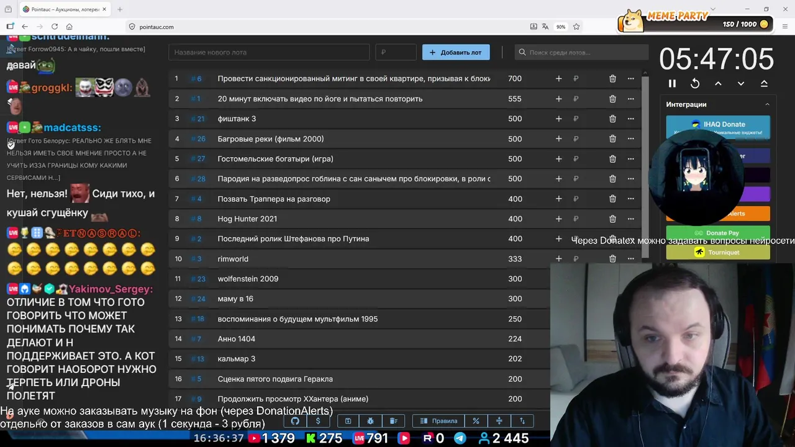Click the compact rows icon in toolbar
The width and height of the screenshot is (795, 447).
tap(499, 421)
